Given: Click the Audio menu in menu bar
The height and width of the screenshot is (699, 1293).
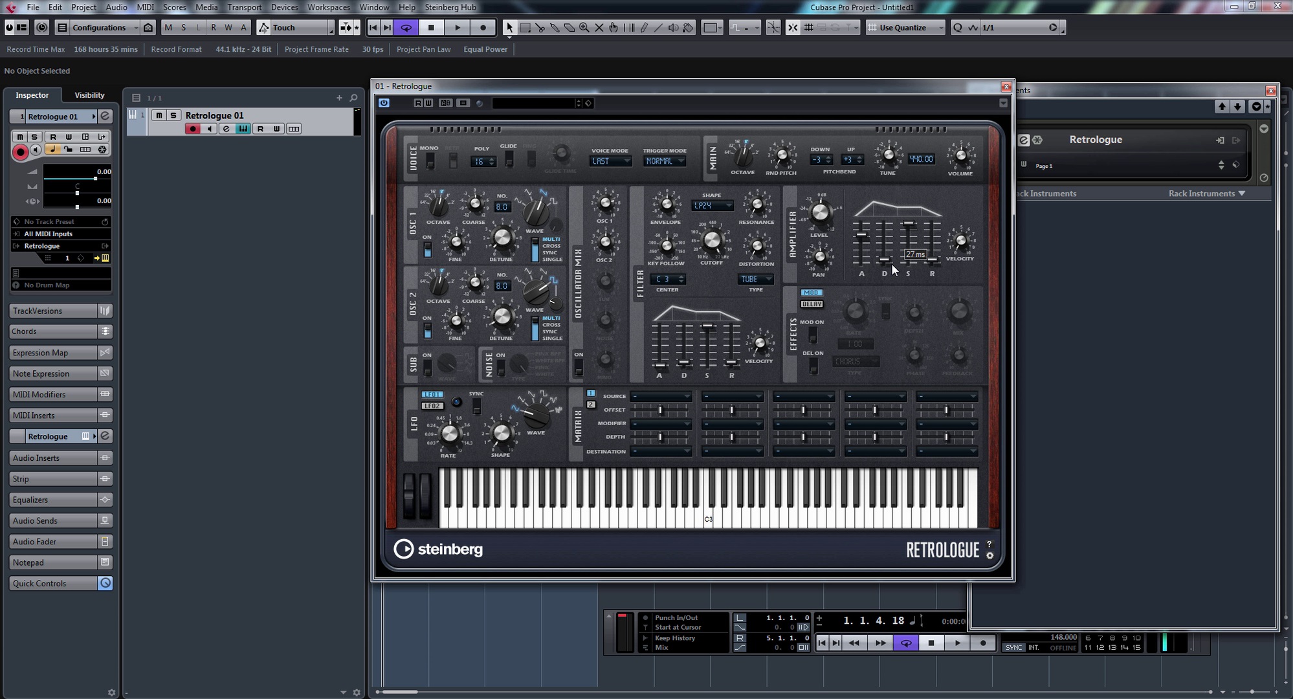Looking at the screenshot, I should click(x=116, y=7).
